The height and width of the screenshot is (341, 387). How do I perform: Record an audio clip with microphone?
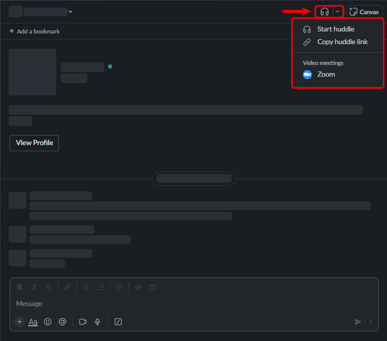click(x=97, y=322)
